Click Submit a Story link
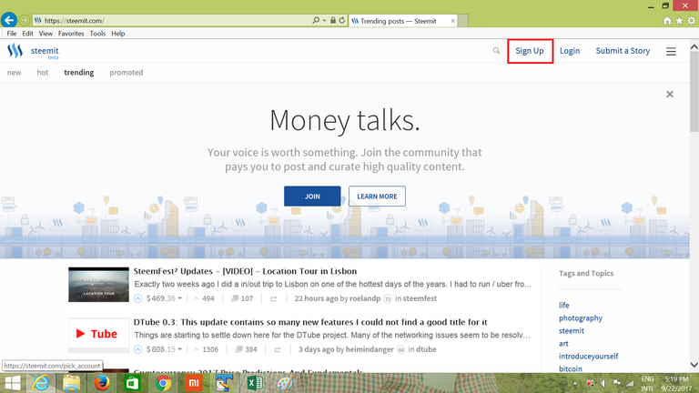The width and height of the screenshot is (699, 393). coord(623,51)
